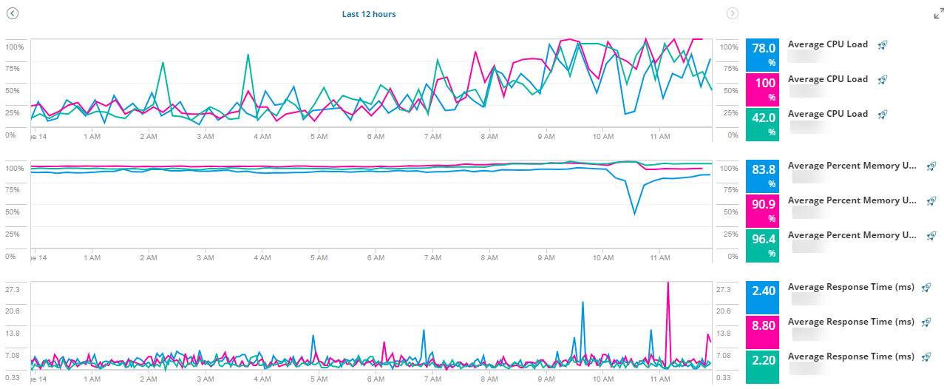The width and height of the screenshot is (944, 389).
Task: Click rocket icon beside green Average CPU Load
Action: pos(883,115)
